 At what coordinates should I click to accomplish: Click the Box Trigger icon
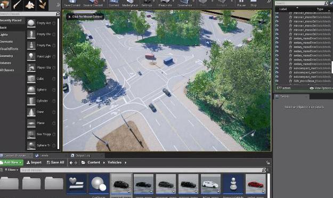coord(31,134)
